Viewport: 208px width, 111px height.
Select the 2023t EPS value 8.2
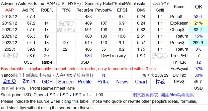point(122,49)
